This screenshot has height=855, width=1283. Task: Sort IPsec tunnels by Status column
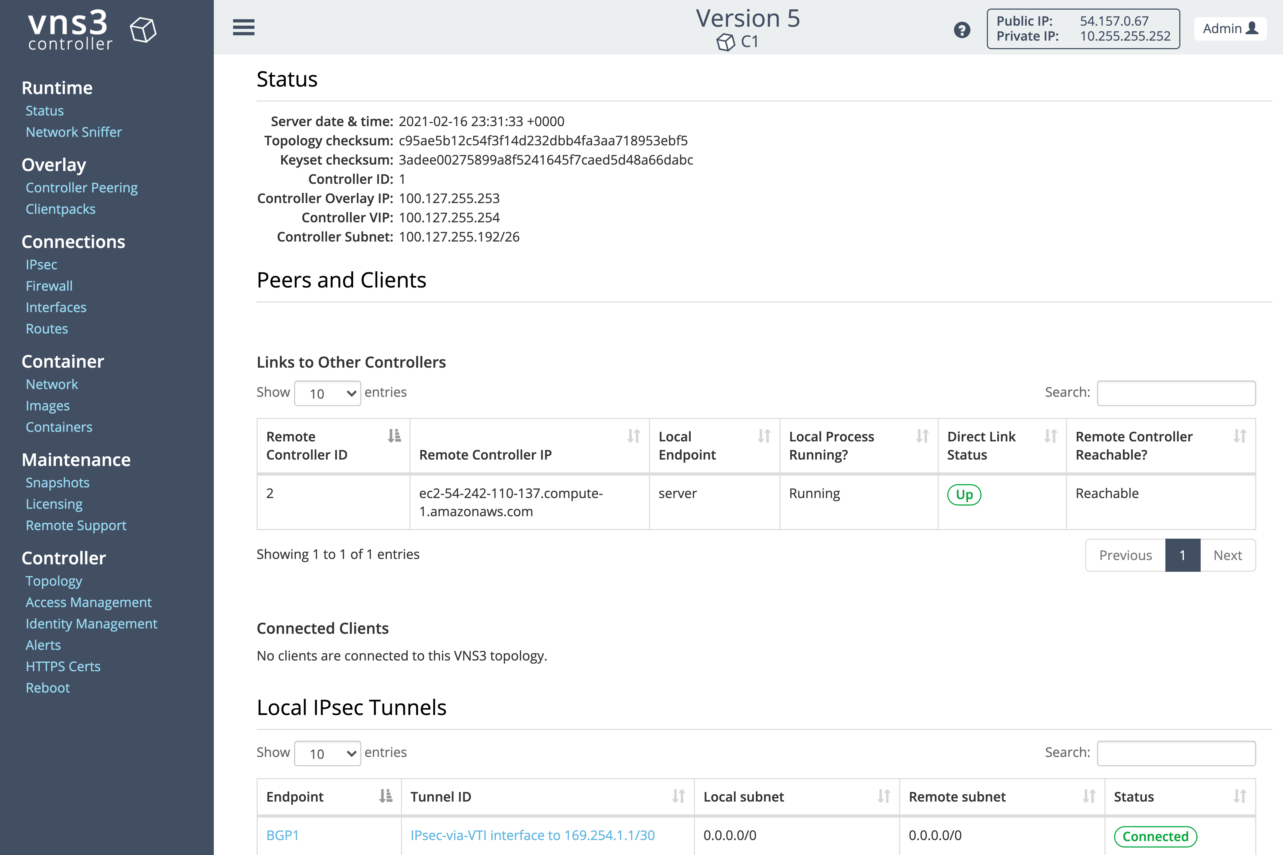pyautogui.click(x=1180, y=797)
